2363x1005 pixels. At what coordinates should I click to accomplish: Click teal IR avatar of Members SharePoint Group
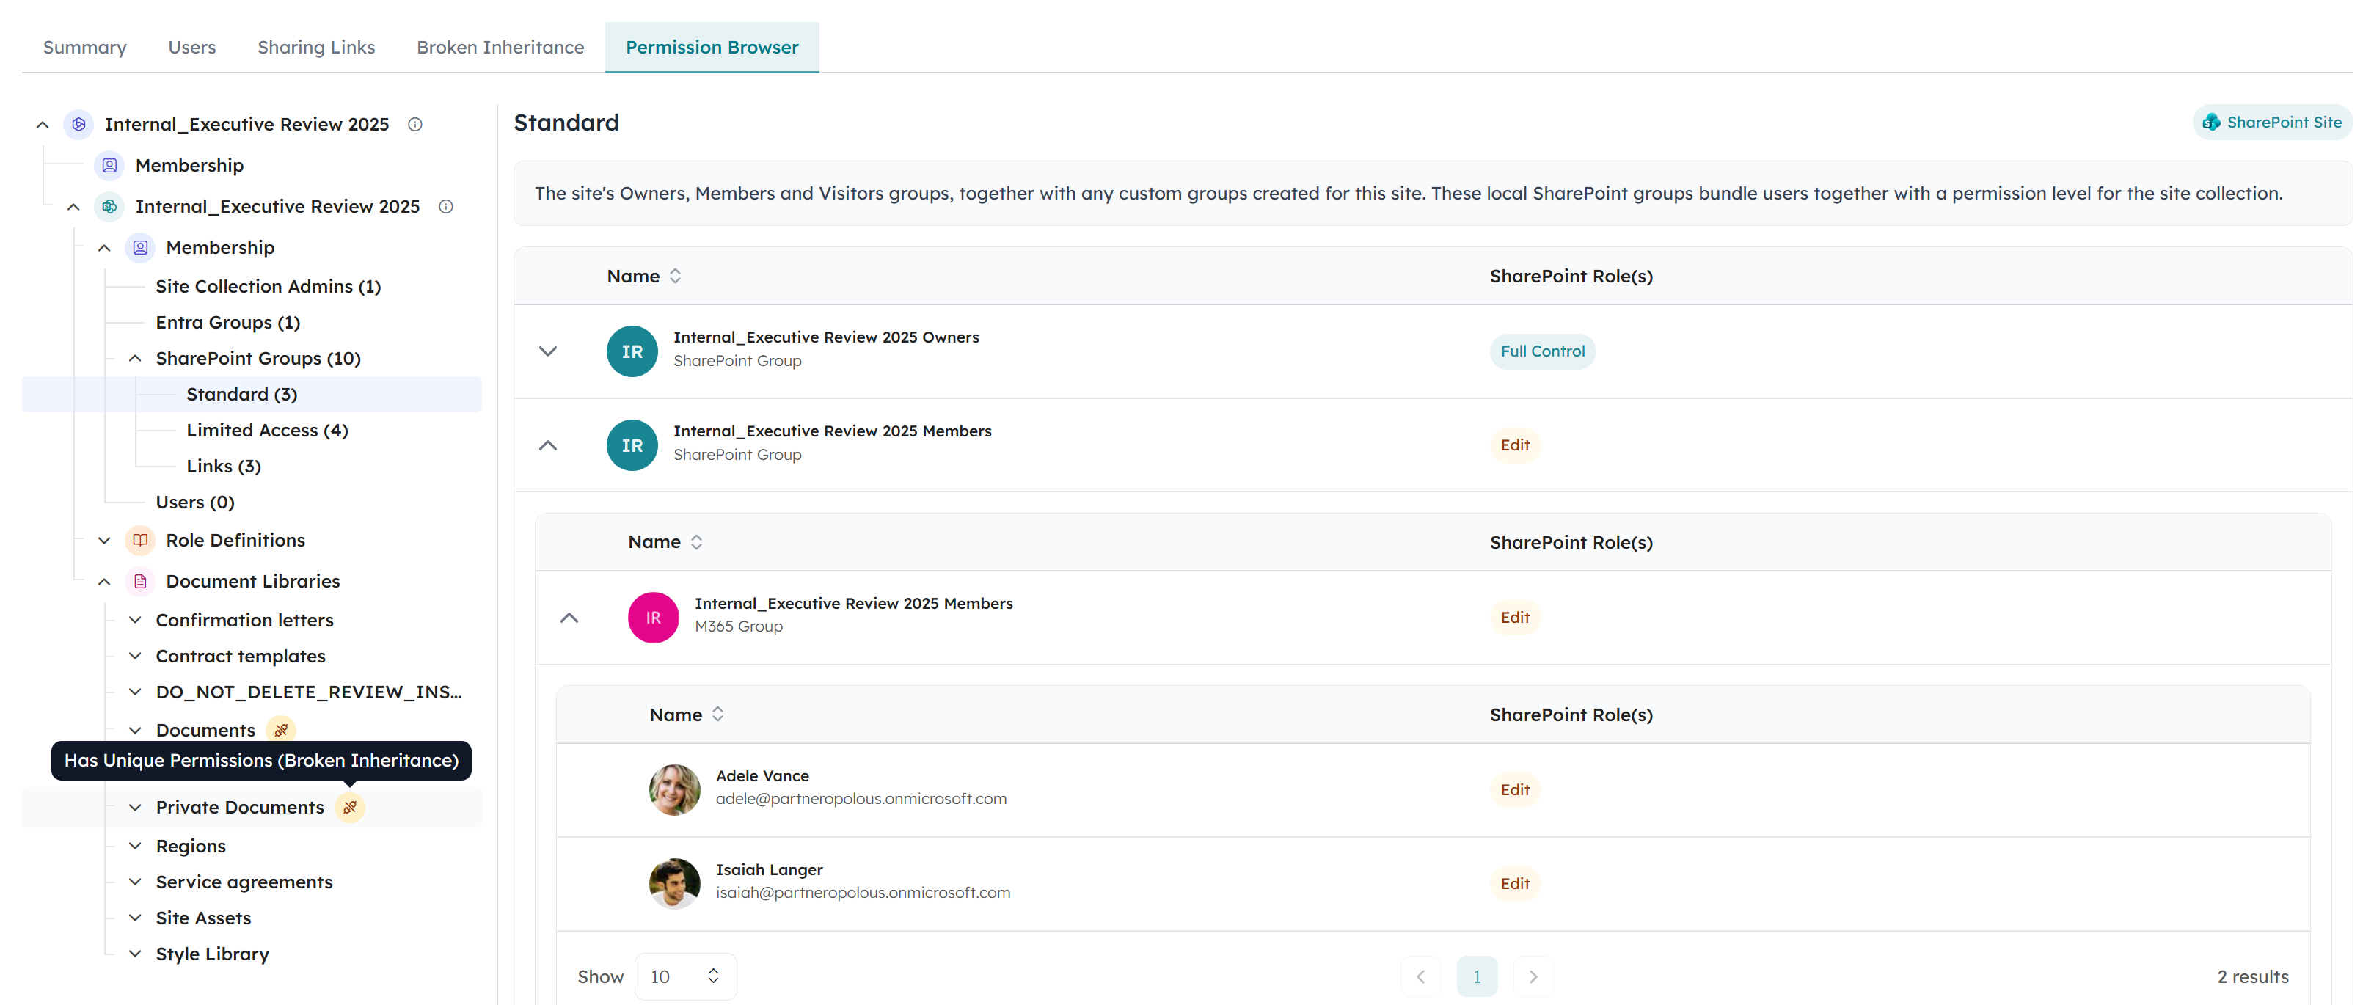click(x=632, y=445)
